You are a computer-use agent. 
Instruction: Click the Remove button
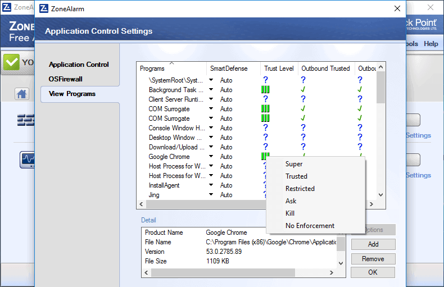(373, 259)
